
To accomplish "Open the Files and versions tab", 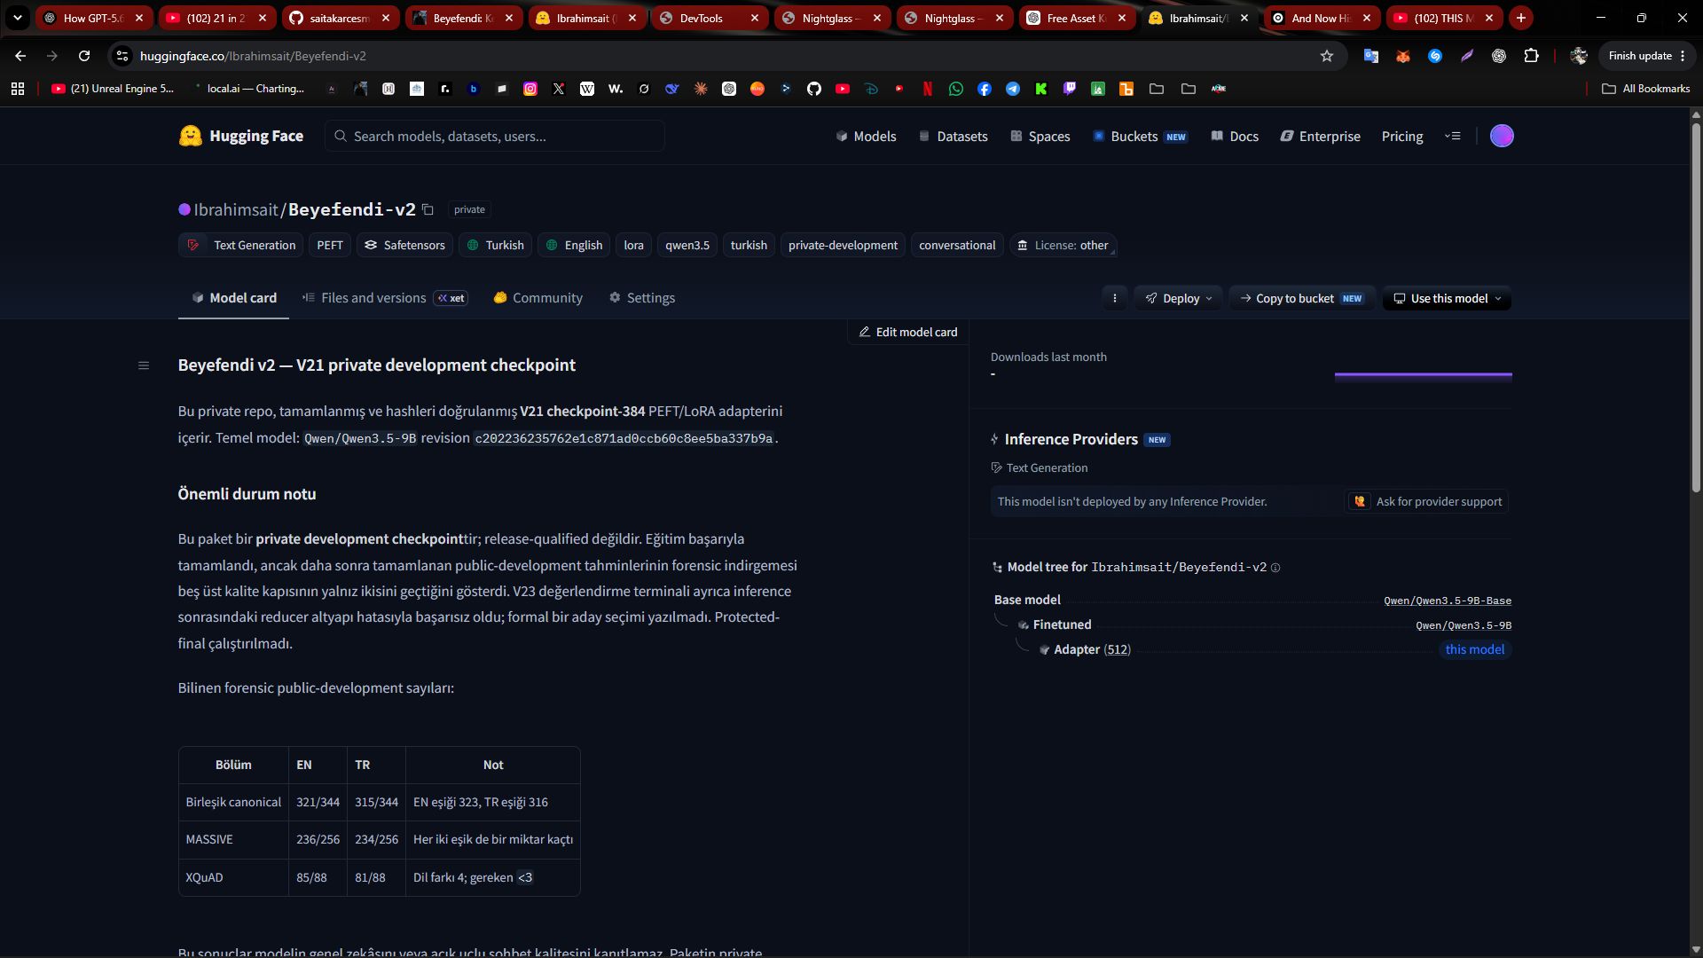I will 385,298.
